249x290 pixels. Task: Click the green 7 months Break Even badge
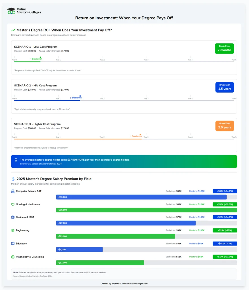click(x=224, y=48)
